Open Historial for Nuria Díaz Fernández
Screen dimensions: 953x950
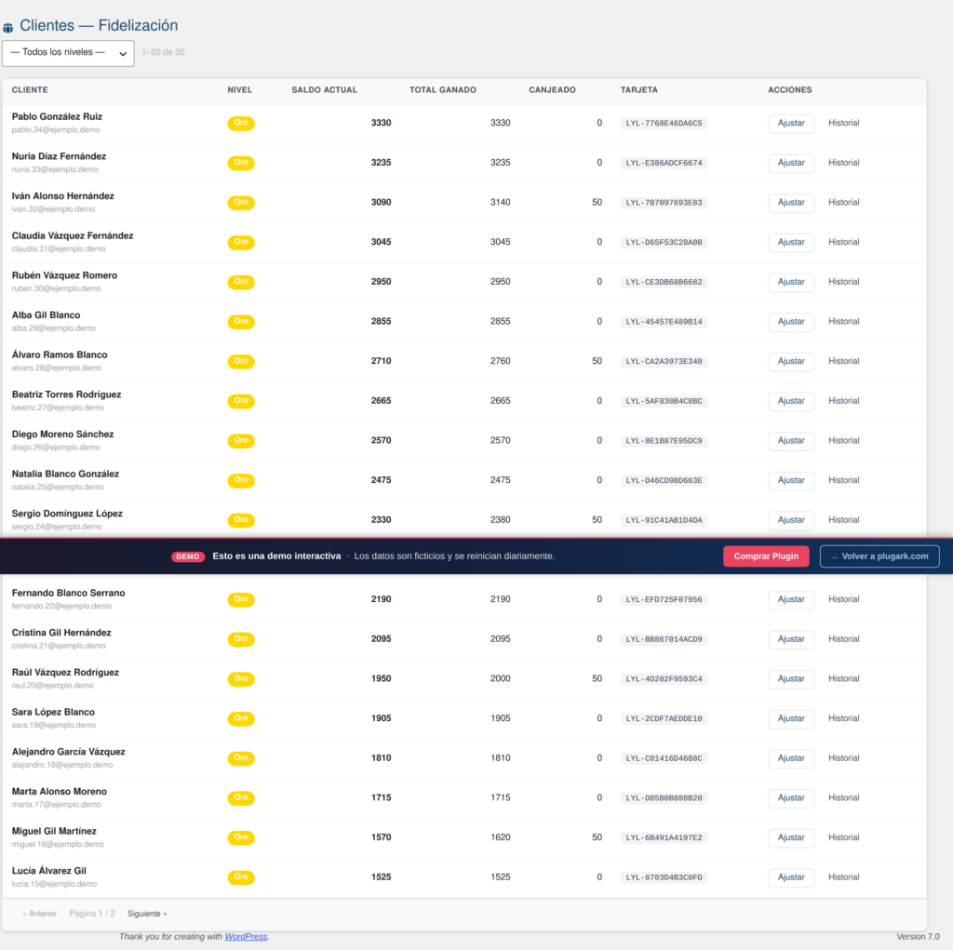(843, 163)
